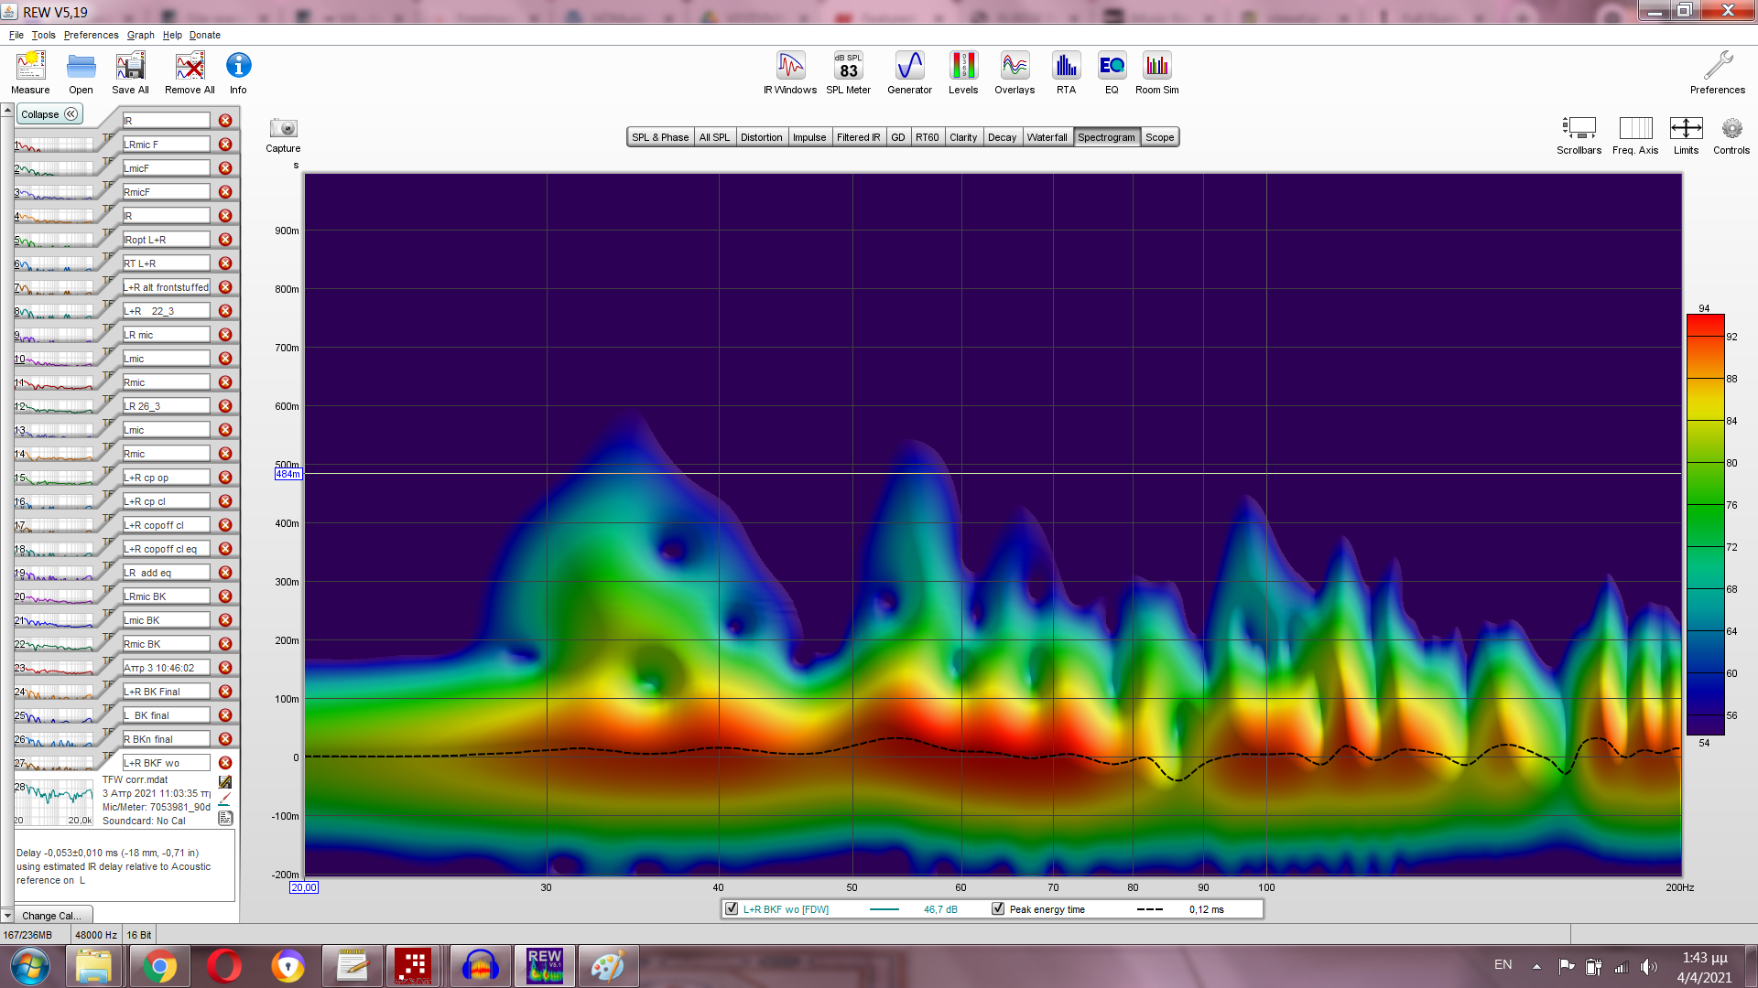The width and height of the screenshot is (1758, 988).
Task: Click the Change Cal... button
Action: pos(51,916)
